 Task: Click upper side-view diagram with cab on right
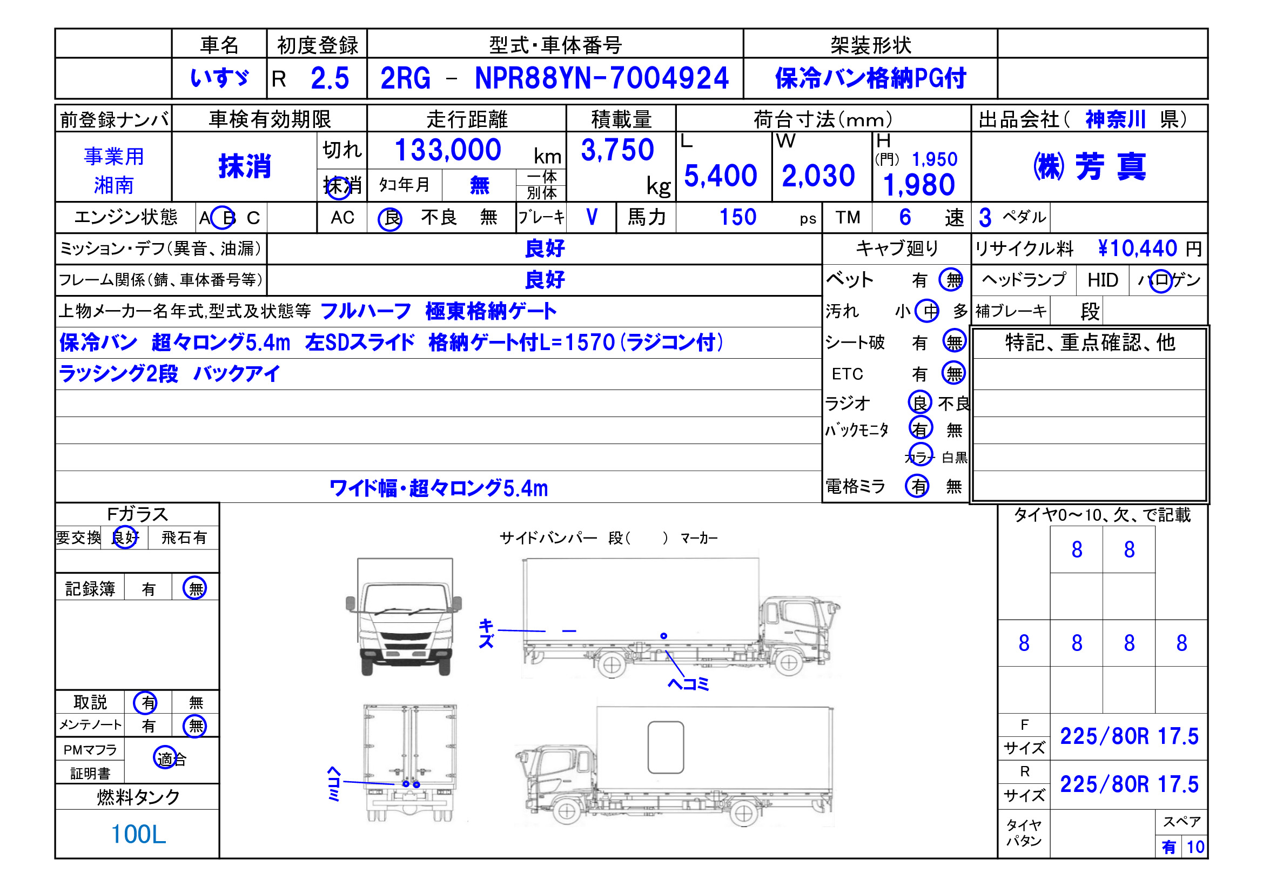pos(681,618)
